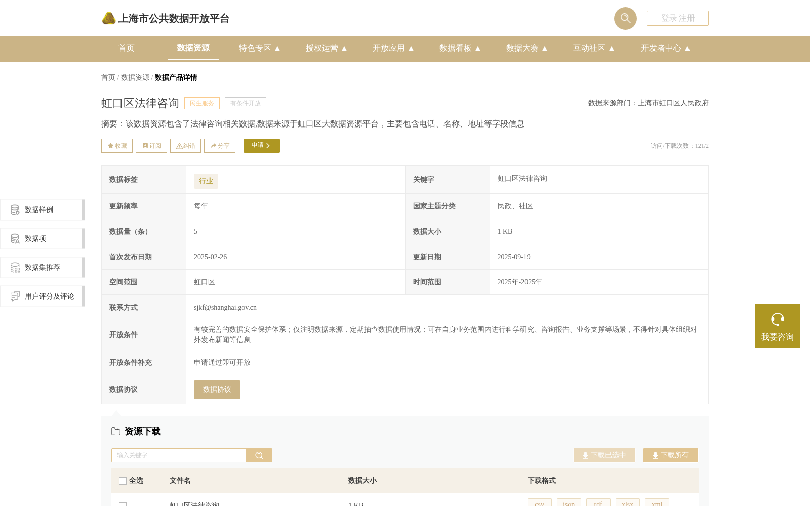Click the 申请 apply button
Screen dimensions: 810x506
click(x=262, y=146)
